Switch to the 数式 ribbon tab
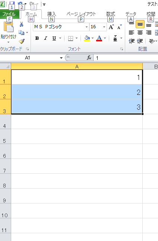Screen dimensions: 158x241 click(x=110, y=14)
